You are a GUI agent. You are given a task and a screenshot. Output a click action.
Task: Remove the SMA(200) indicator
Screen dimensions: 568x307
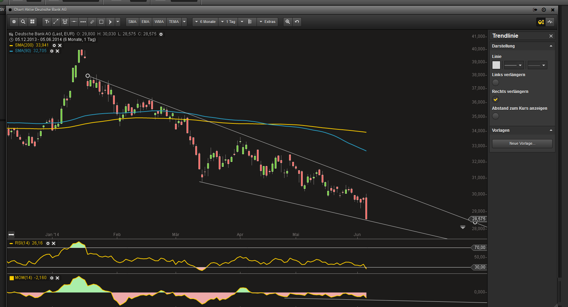[60, 45]
